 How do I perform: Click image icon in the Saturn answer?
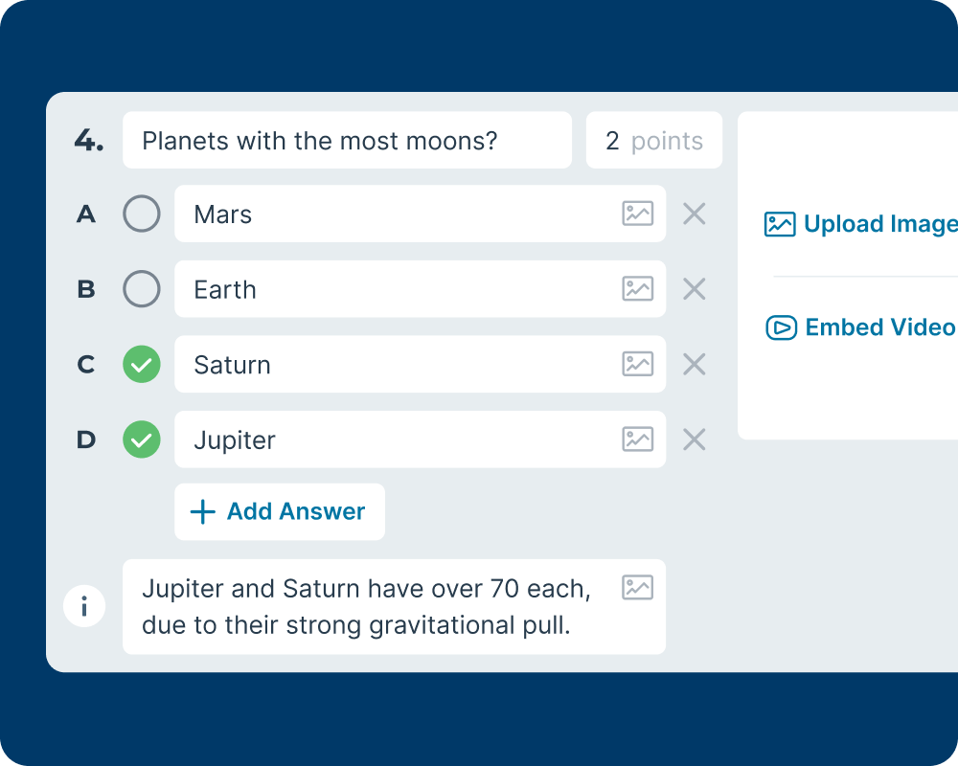point(637,364)
